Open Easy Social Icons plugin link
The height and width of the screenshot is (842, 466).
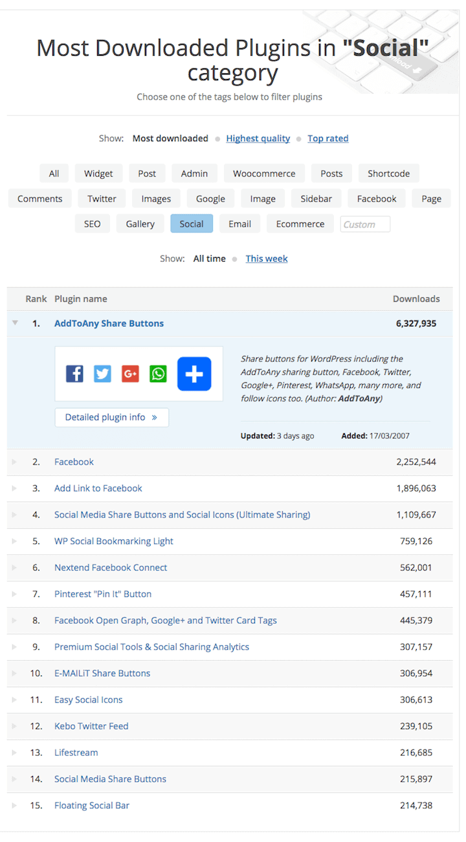(89, 700)
